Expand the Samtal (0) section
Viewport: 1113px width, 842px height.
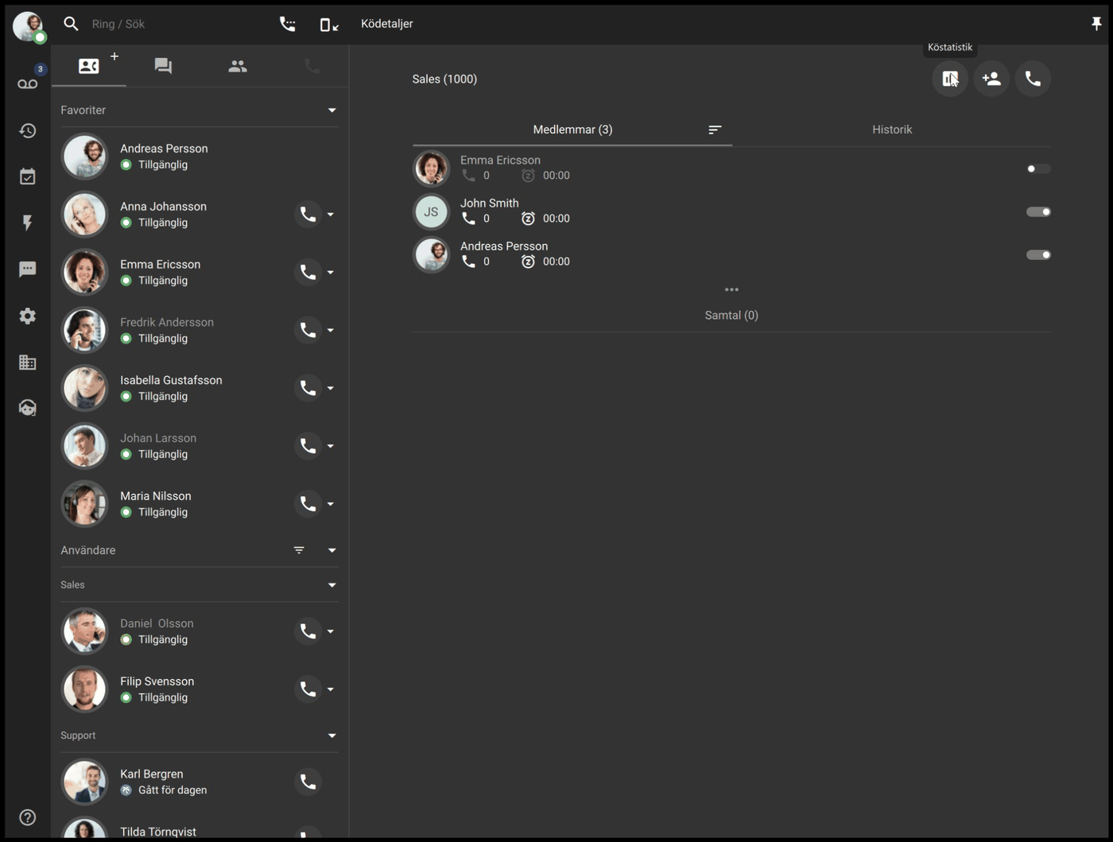[x=731, y=316]
